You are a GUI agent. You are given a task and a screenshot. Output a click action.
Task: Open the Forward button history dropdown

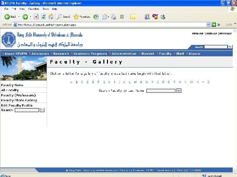click(30, 17)
